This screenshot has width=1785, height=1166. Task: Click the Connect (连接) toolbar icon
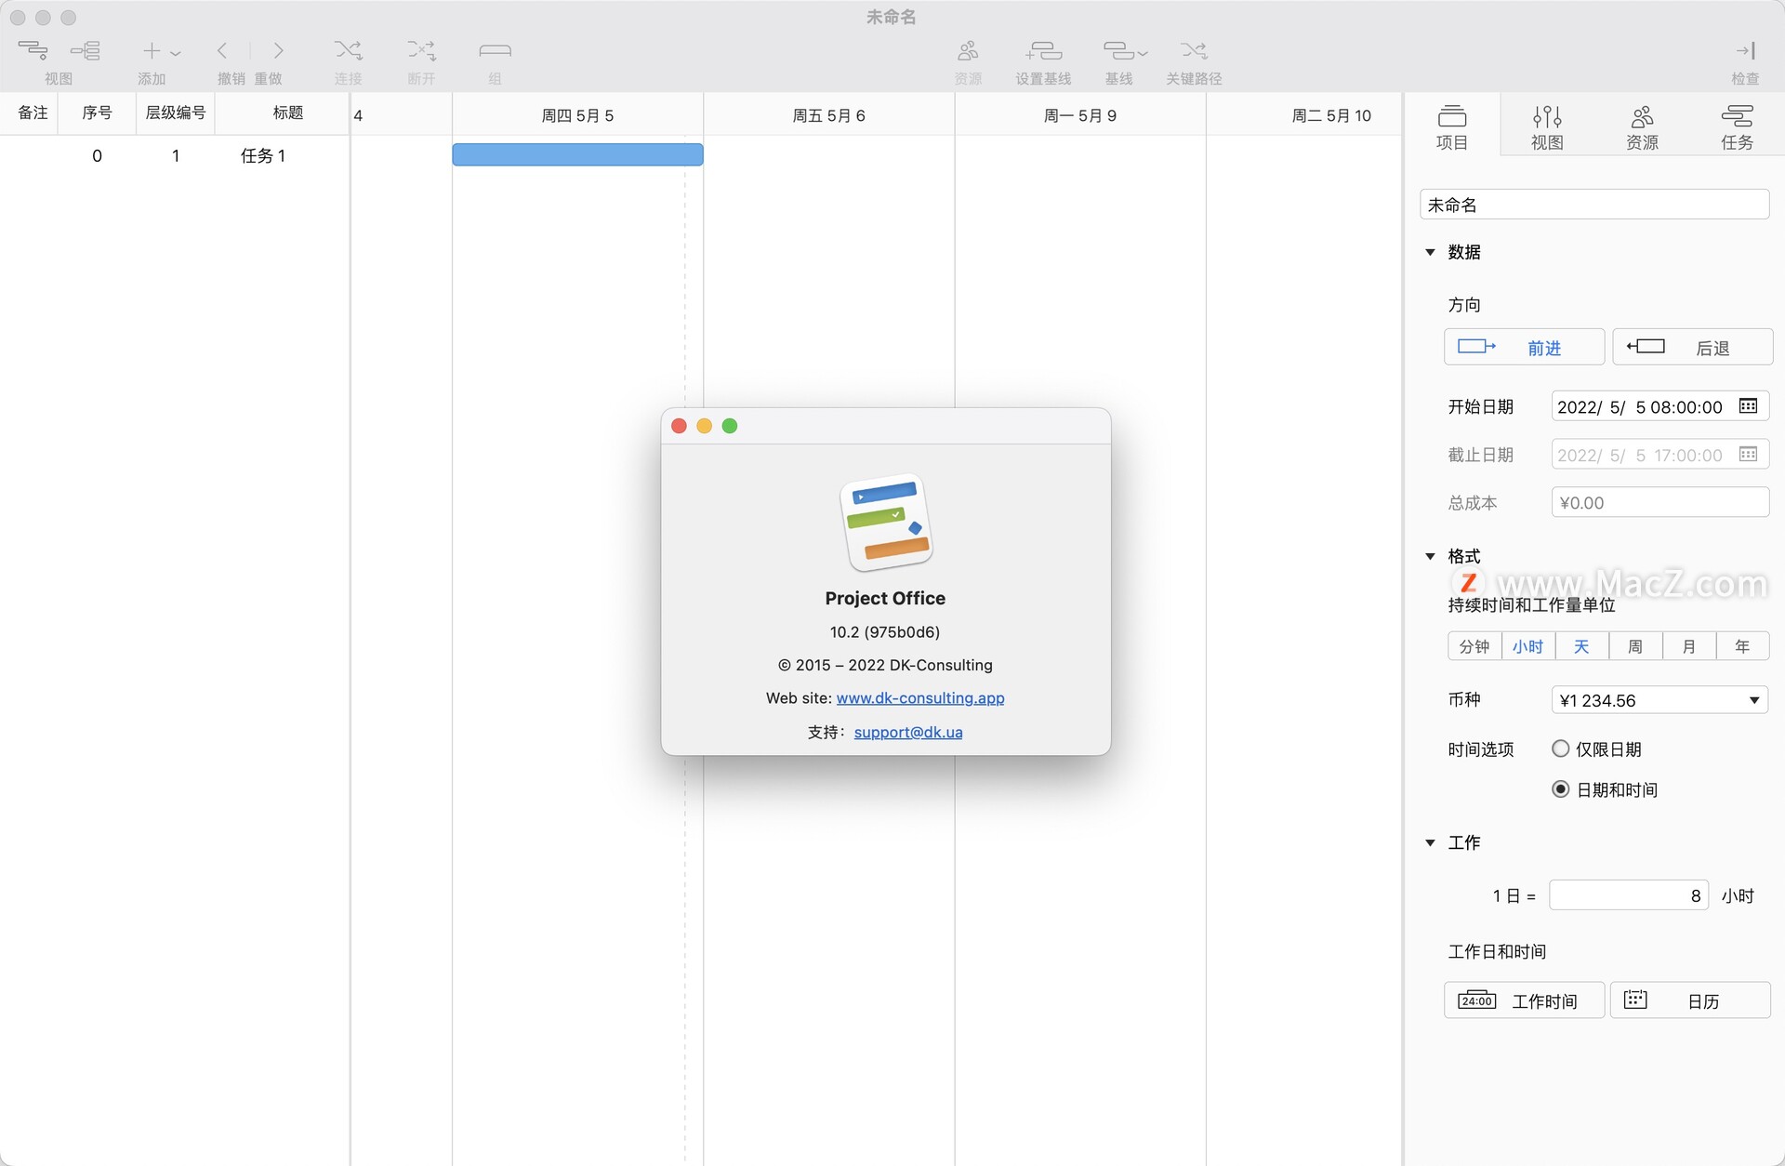pos(349,51)
